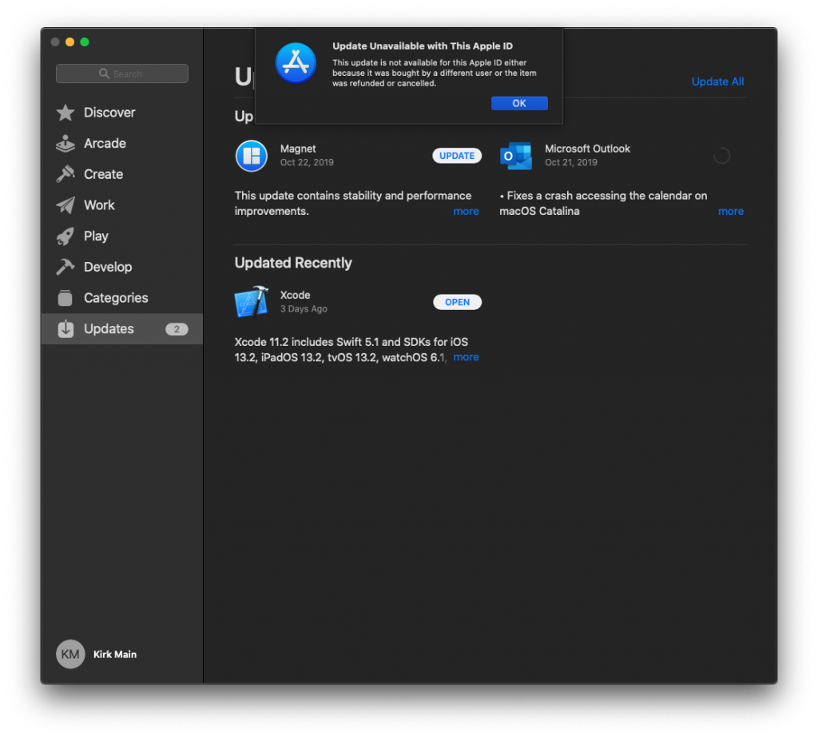
Task: Click the App Store icon in alert
Action: point(296,63)
